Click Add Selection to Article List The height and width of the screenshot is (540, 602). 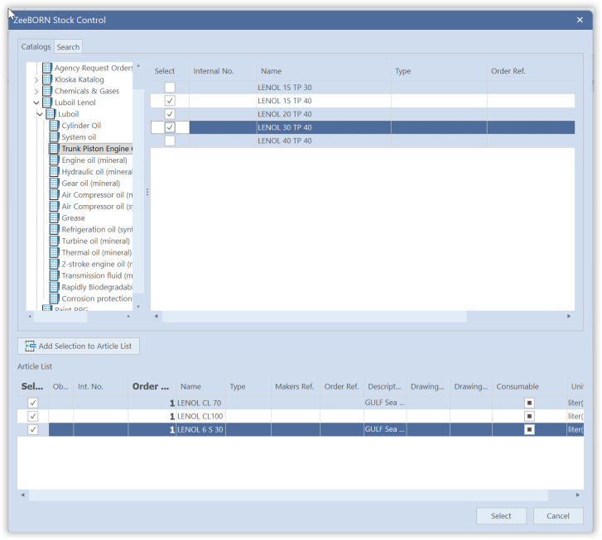tap(79, 346)
